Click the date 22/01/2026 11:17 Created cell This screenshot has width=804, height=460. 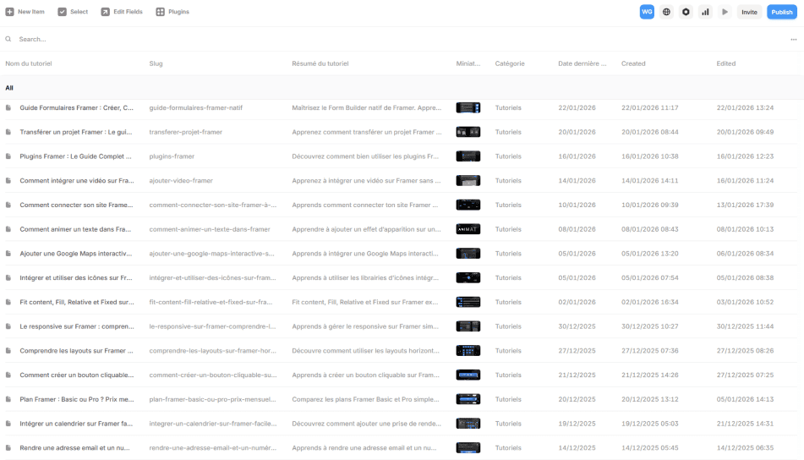click(649, 107)
